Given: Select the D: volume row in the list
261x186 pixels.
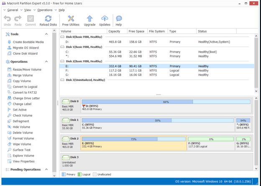Looking at the screenshot, I should (x=156, y=42).
